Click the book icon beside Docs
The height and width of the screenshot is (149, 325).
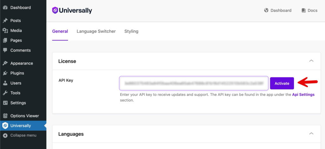[304, 10]
